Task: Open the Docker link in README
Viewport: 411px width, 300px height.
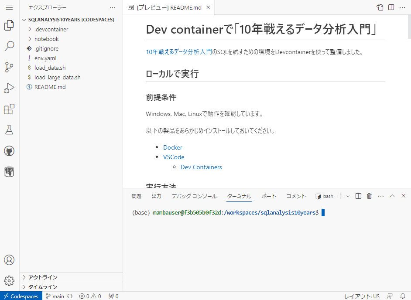Action: click(x=173, y=147)
